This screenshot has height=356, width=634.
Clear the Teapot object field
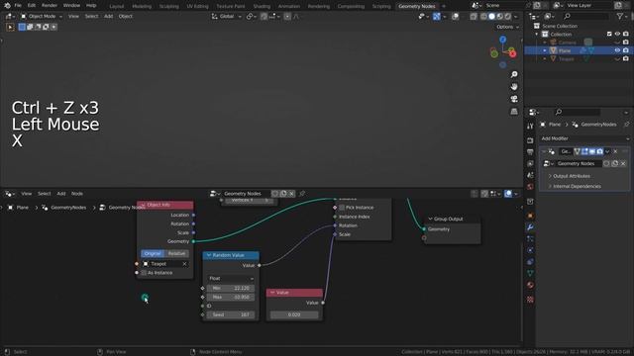(184, 264)
